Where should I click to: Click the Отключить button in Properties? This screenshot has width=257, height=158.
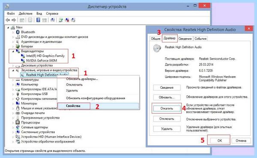167,119
